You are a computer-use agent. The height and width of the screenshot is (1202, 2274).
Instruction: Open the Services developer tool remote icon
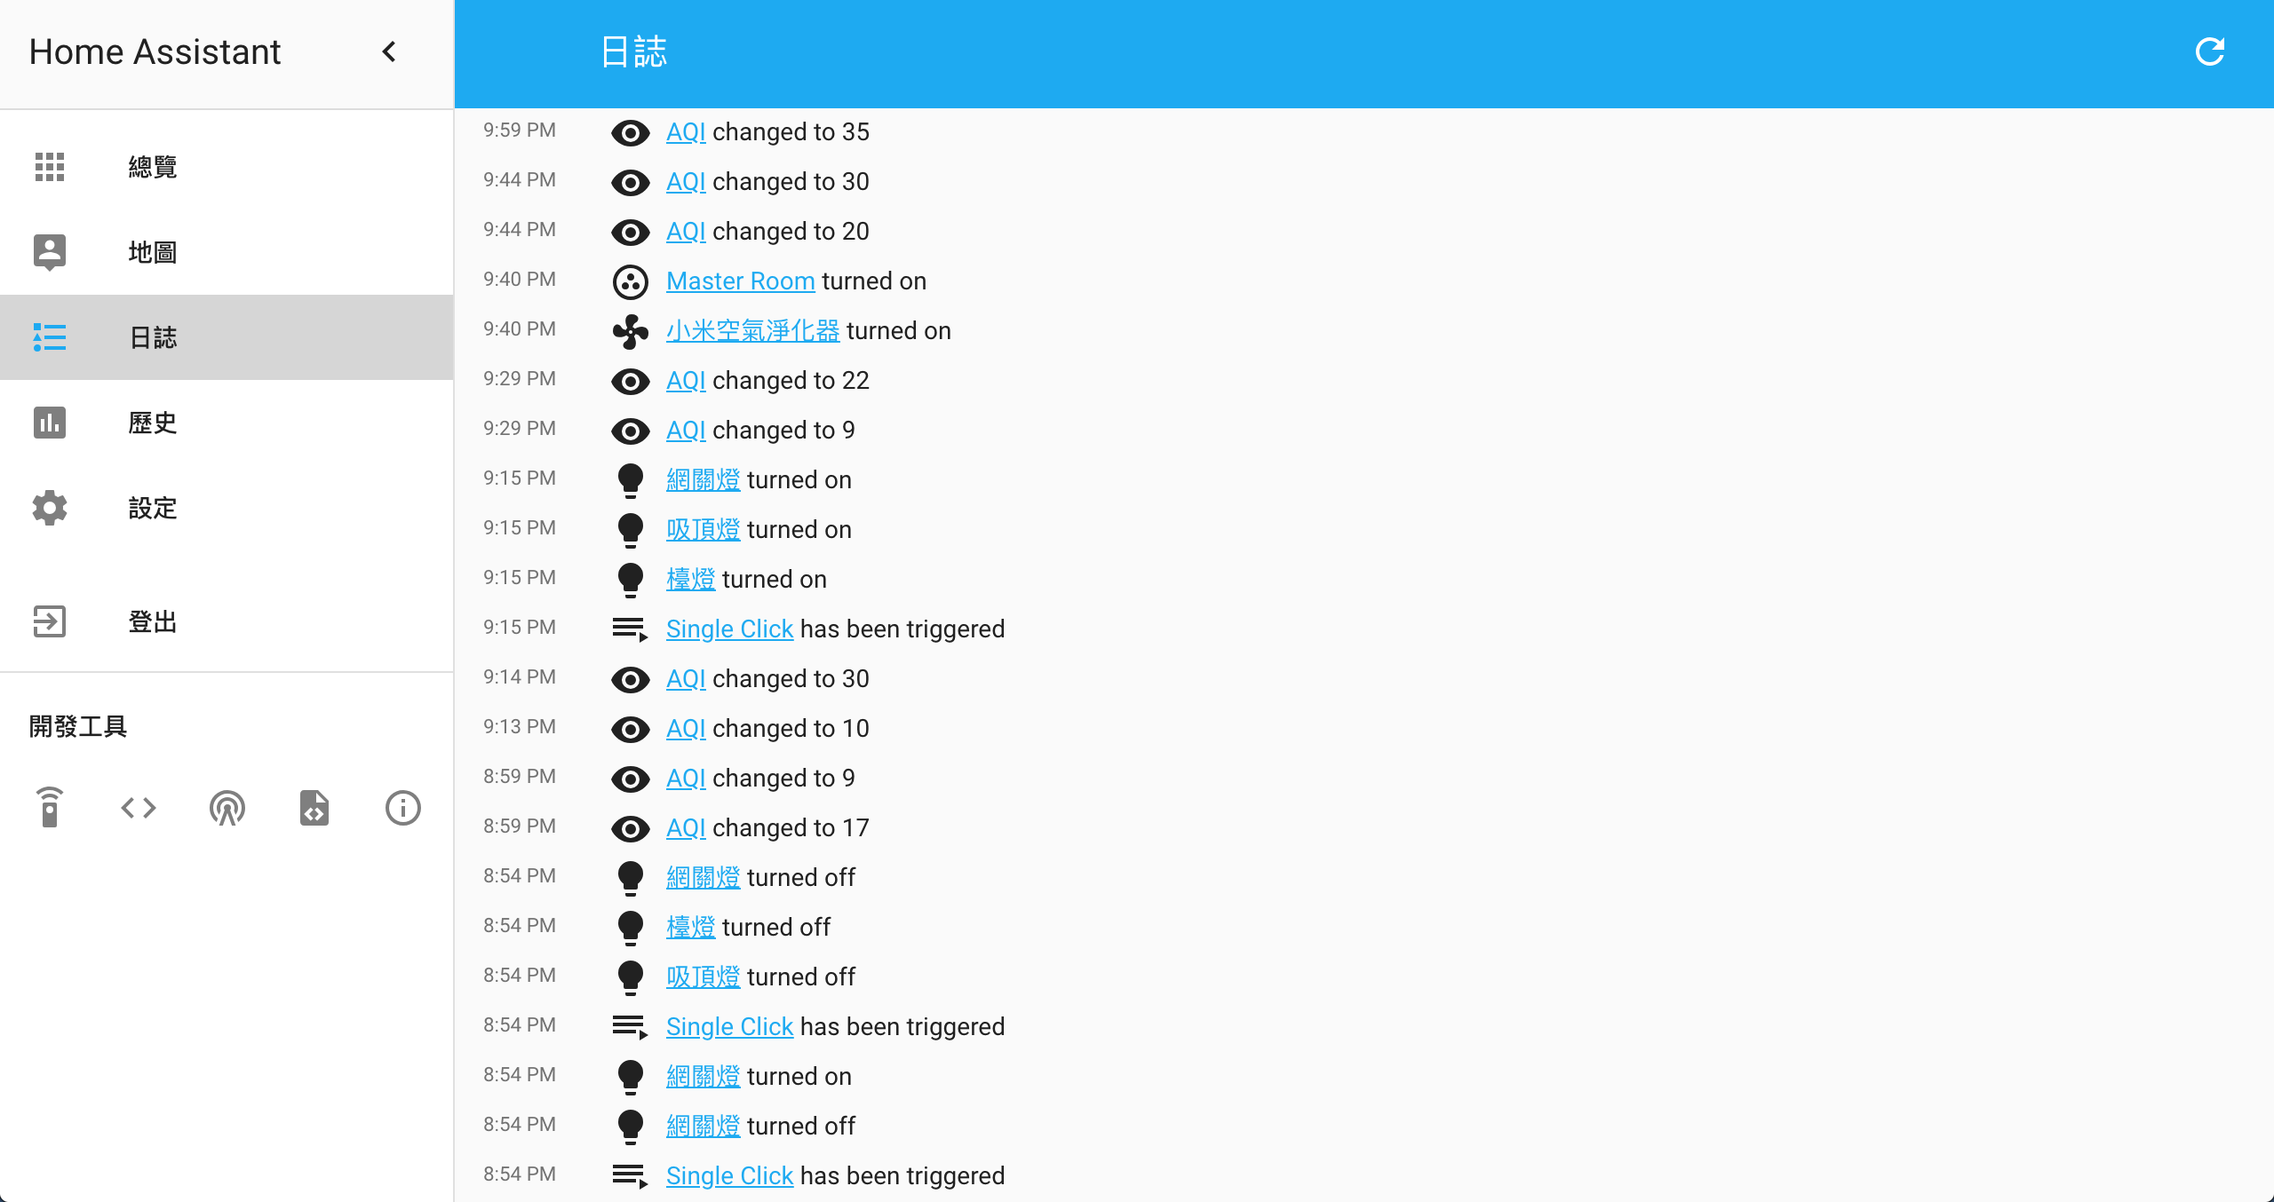tap(50, 808)
